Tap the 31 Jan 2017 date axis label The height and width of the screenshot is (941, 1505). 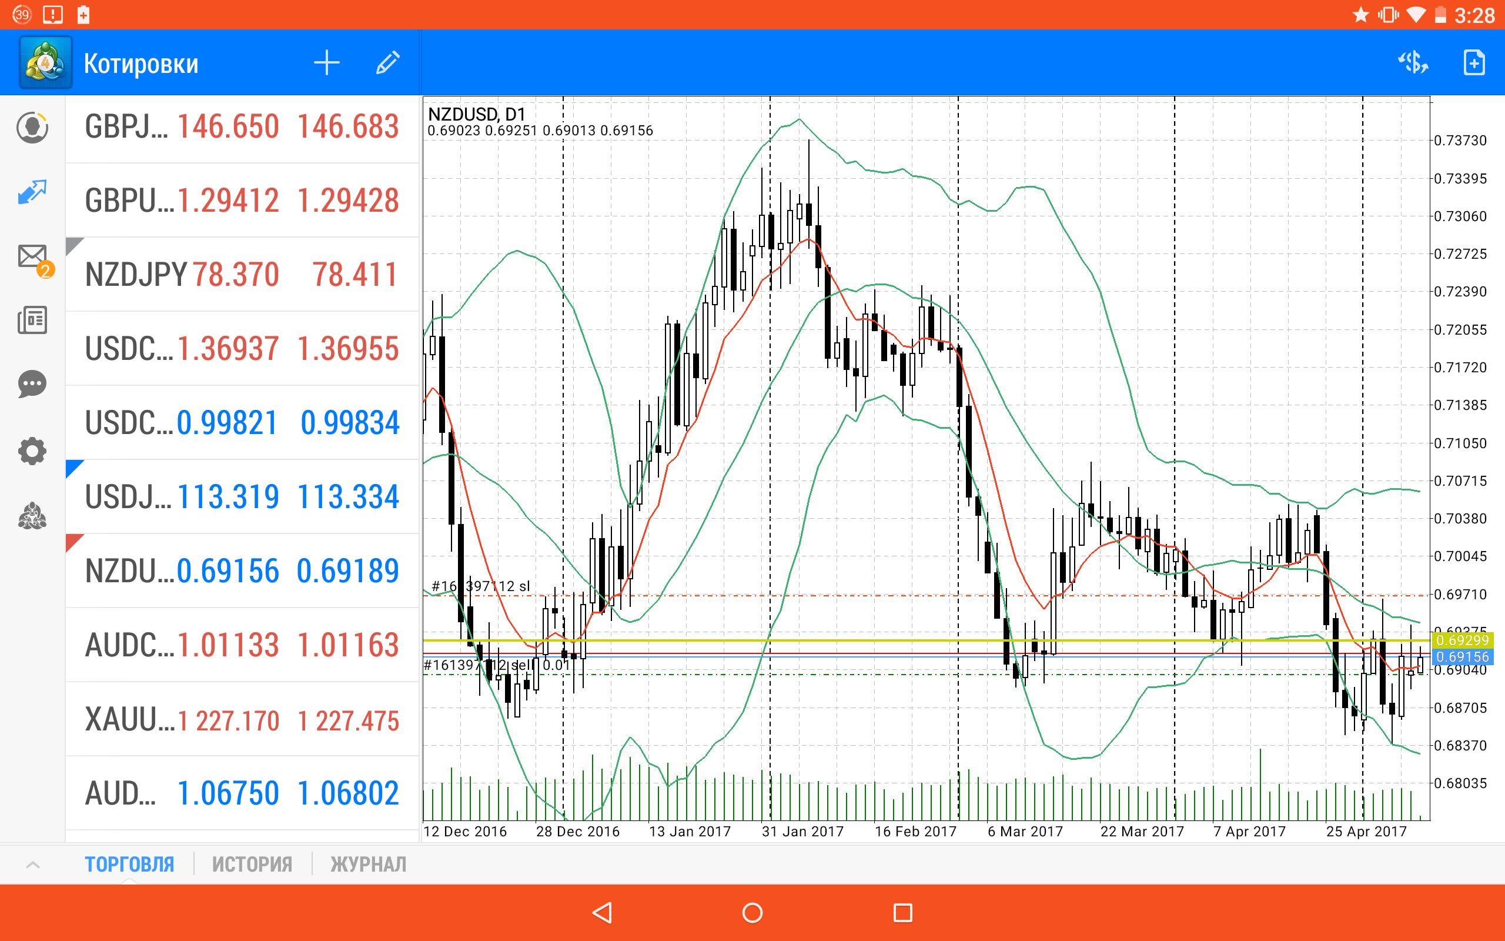click(x=802, y=832)
